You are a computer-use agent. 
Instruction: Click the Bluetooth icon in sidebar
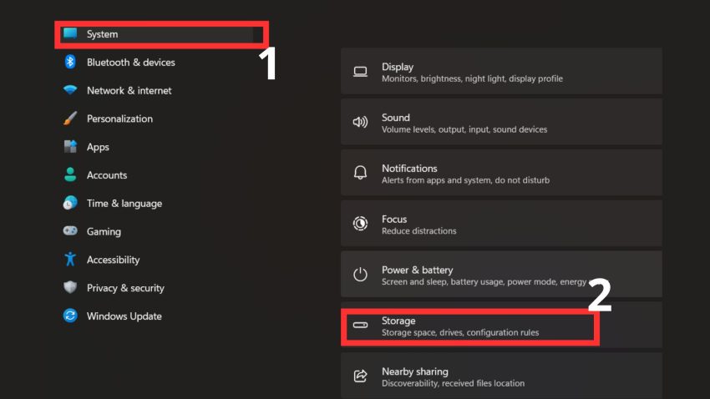click(70, 62)
